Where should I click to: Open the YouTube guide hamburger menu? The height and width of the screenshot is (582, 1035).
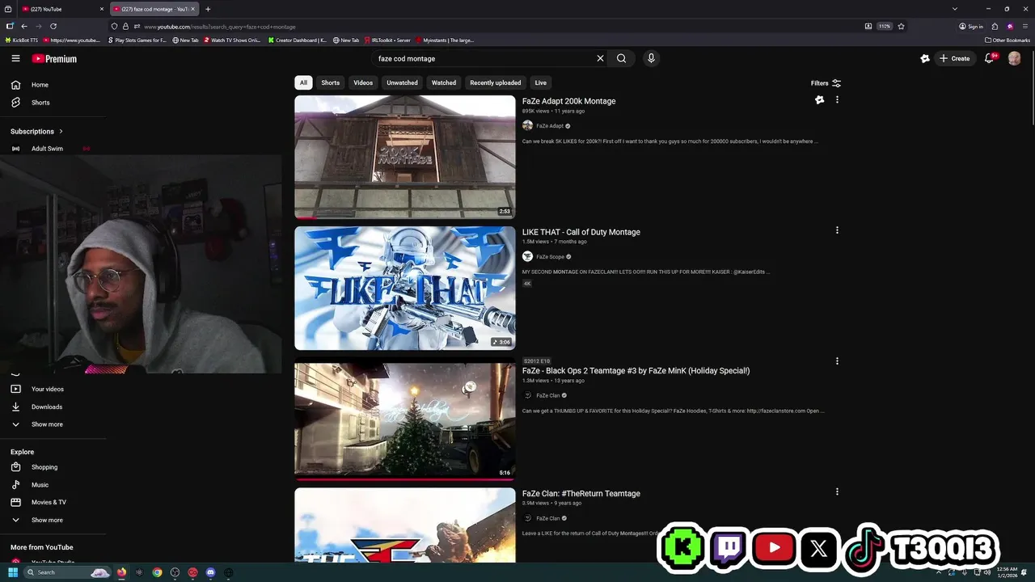click(15, 58)
